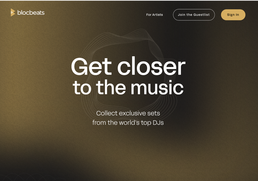Click the 'from the world's top DJs' text

(x=128, y=123)
